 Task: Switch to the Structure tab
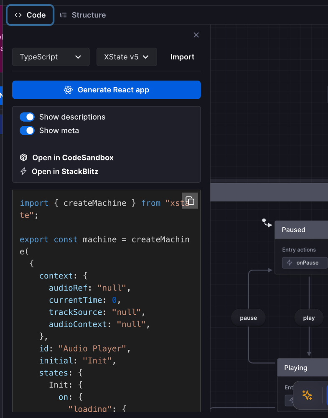click(83, 15)
